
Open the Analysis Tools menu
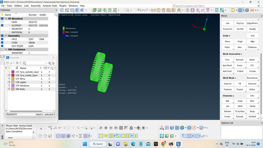click(x=50, y=6)
